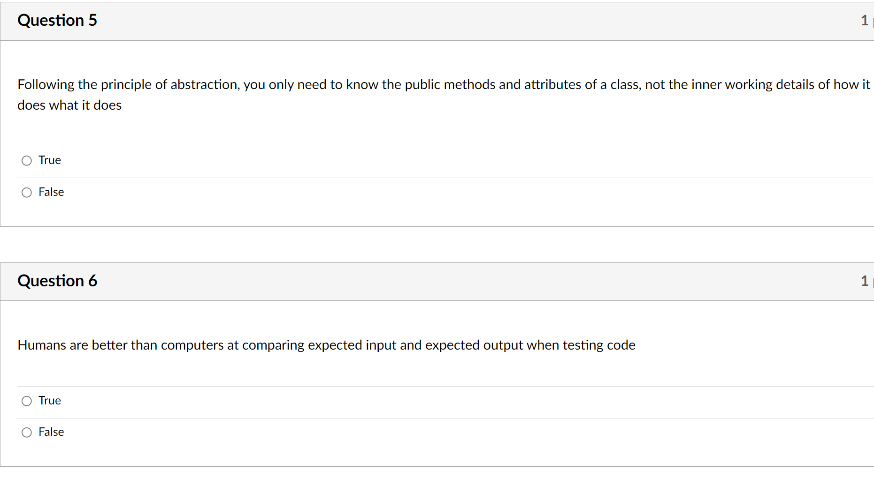
Task: Click the "Question 5" heading
Action: tap(57, 21)
